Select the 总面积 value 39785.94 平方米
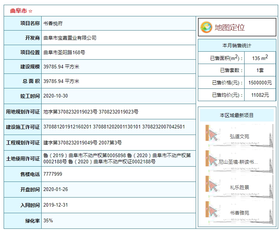Image resolution: width=280 pixels, height=231 pixels. point(61,81)
